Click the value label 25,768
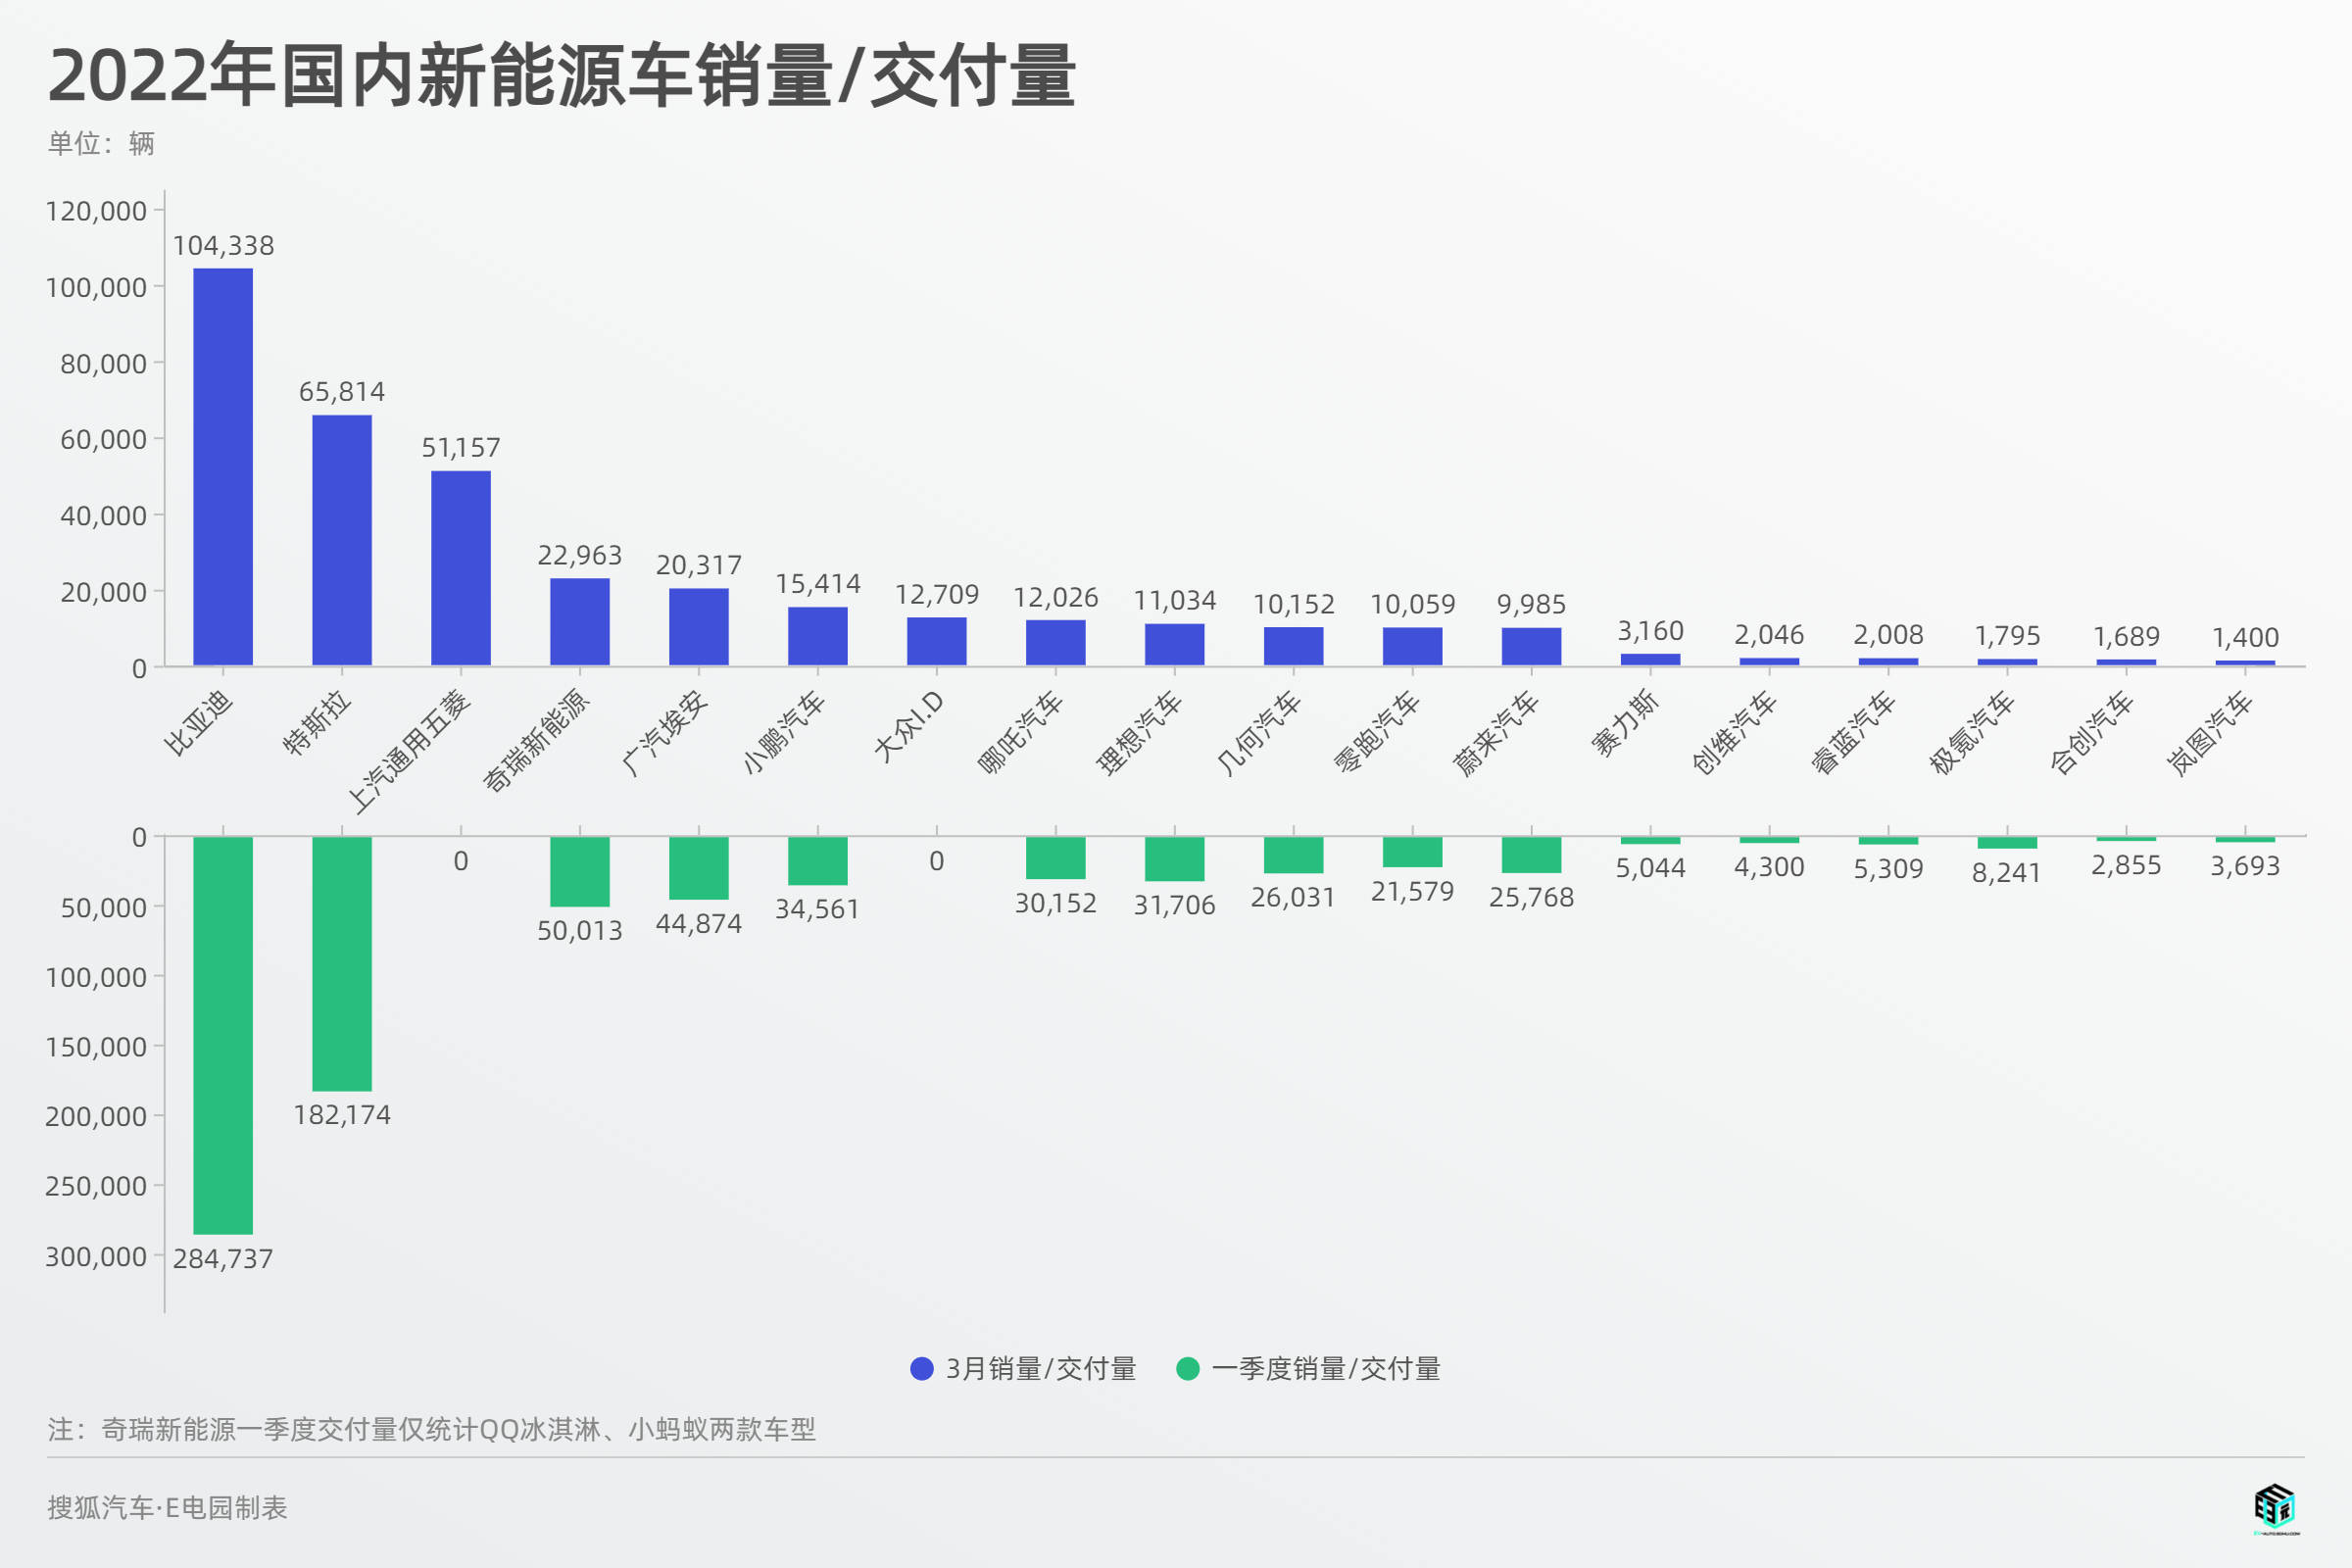 (1532, 898)
